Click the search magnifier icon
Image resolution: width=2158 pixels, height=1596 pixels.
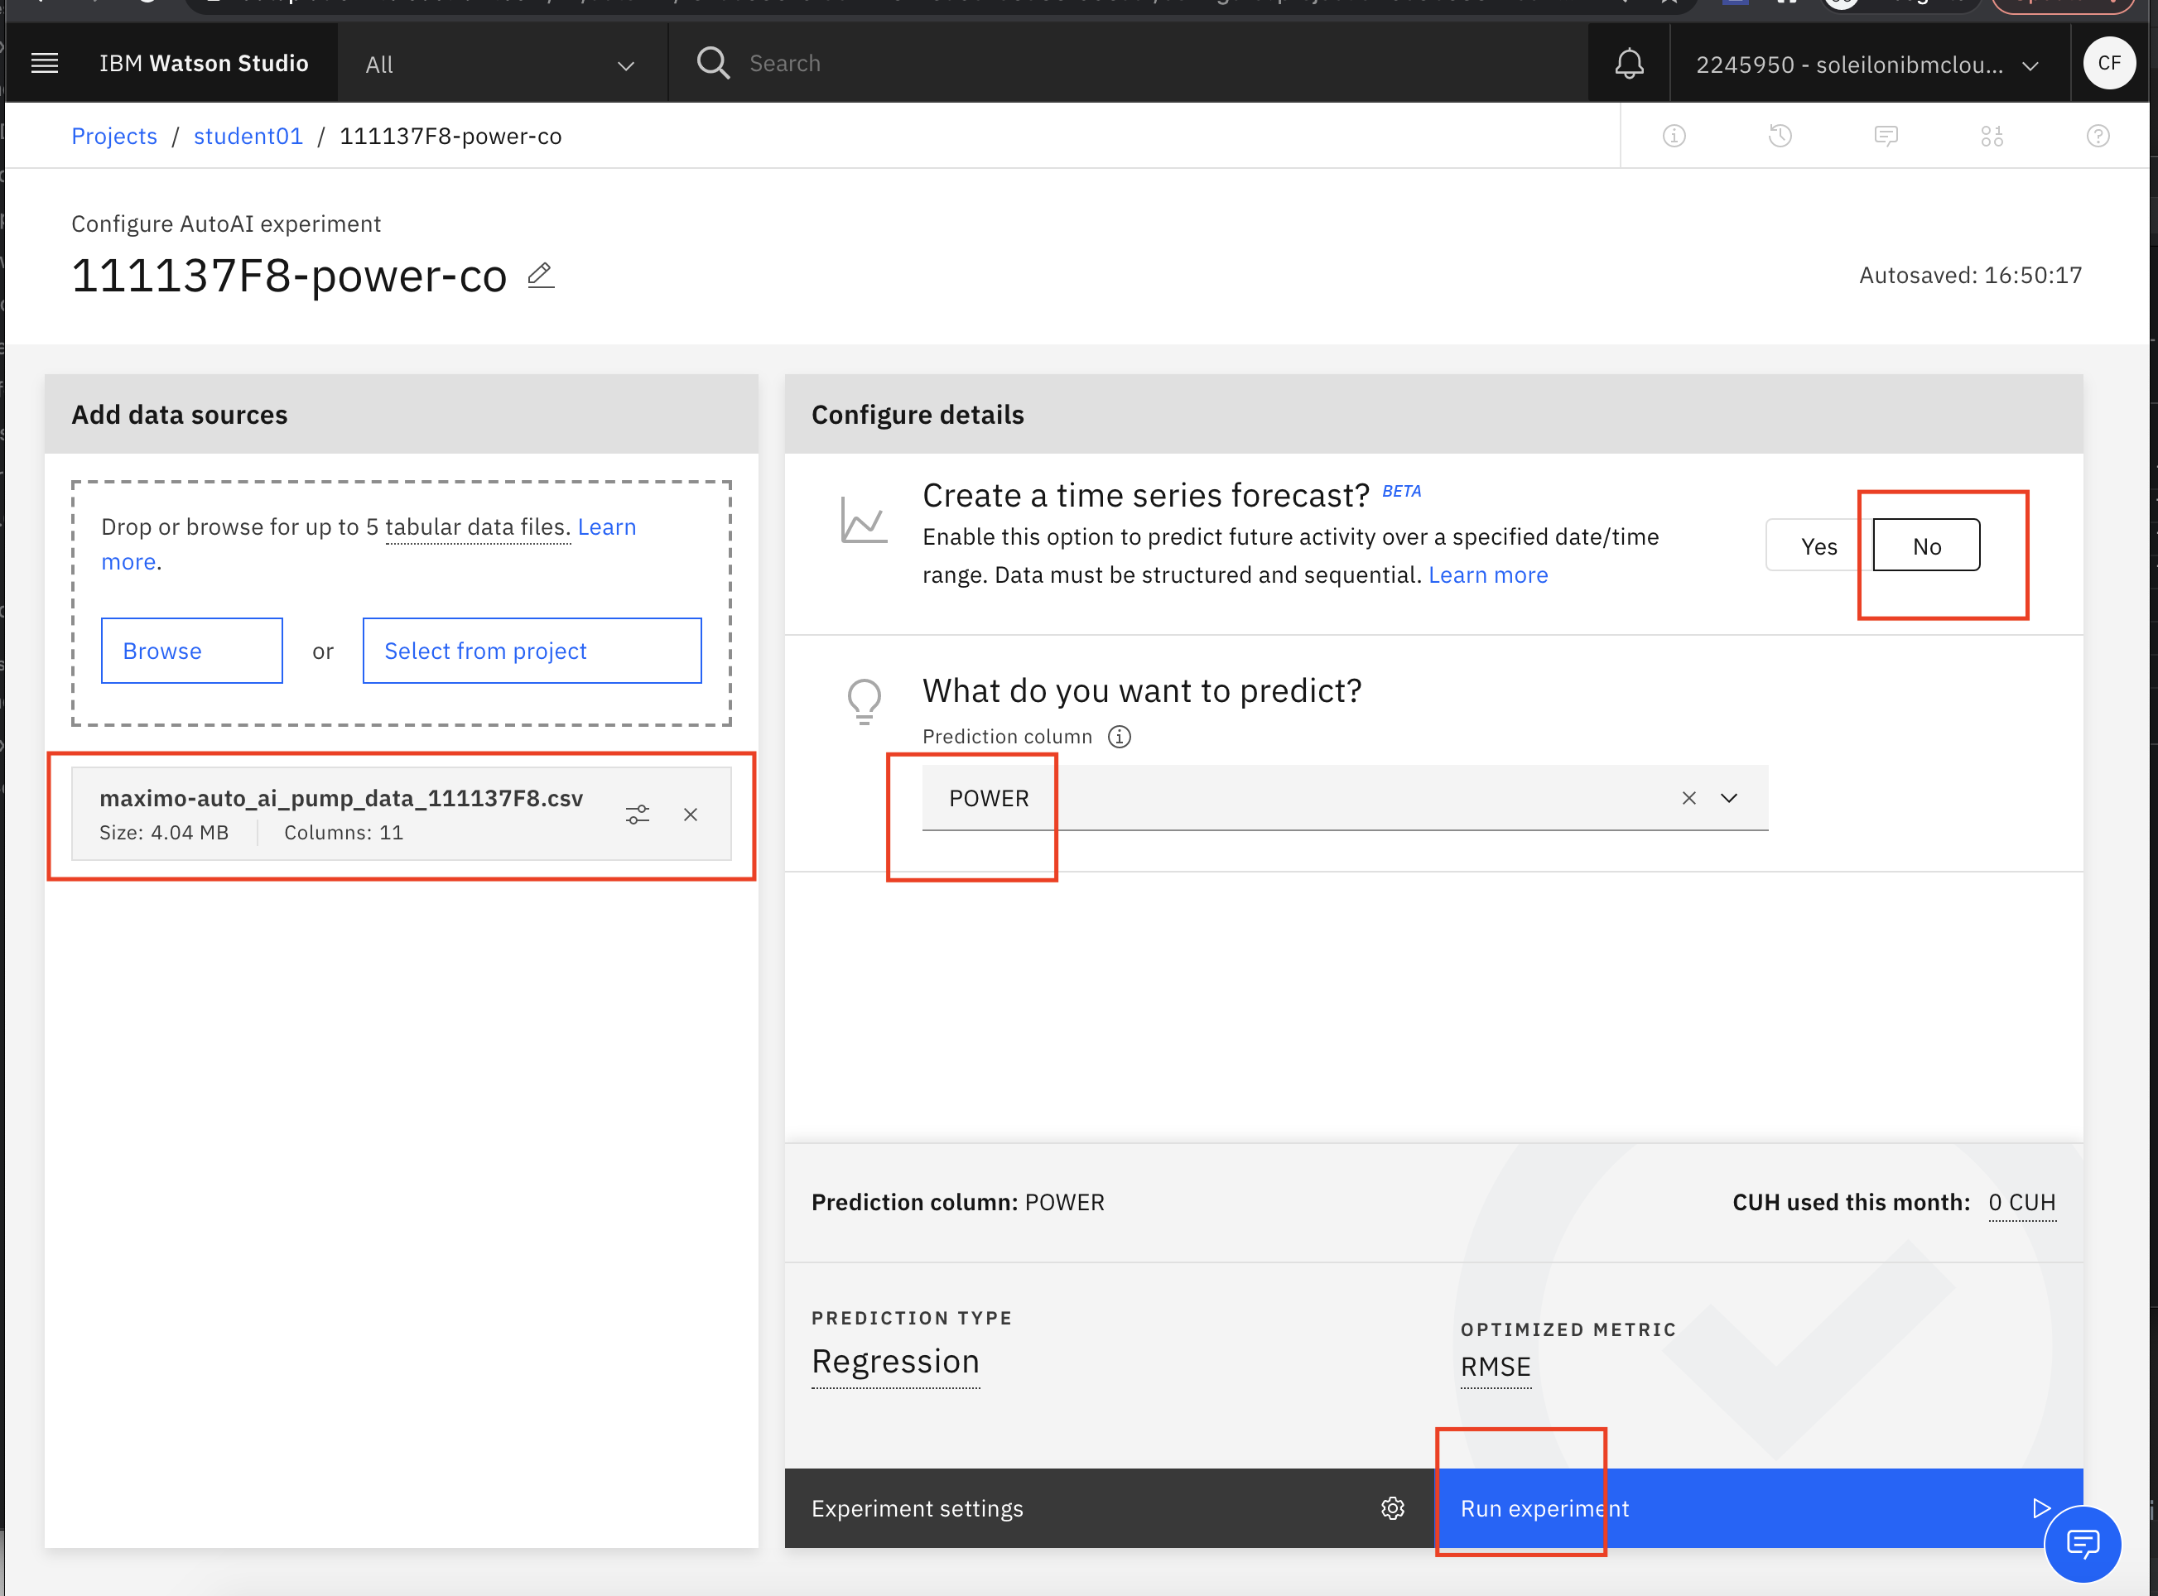pos(712,64)
